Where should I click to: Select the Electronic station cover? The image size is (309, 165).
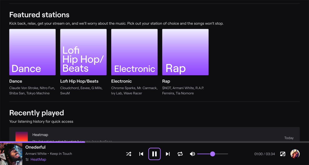tap(134, 52)
